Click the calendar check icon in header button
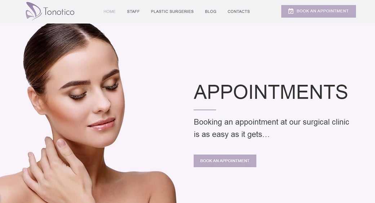 (x=291, y=11)
